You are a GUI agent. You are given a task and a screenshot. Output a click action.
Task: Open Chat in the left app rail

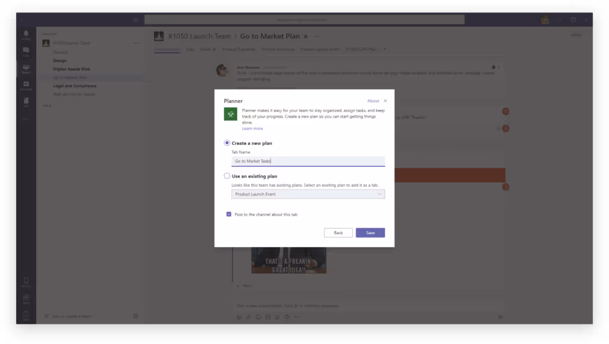click(x=26, y=52)
